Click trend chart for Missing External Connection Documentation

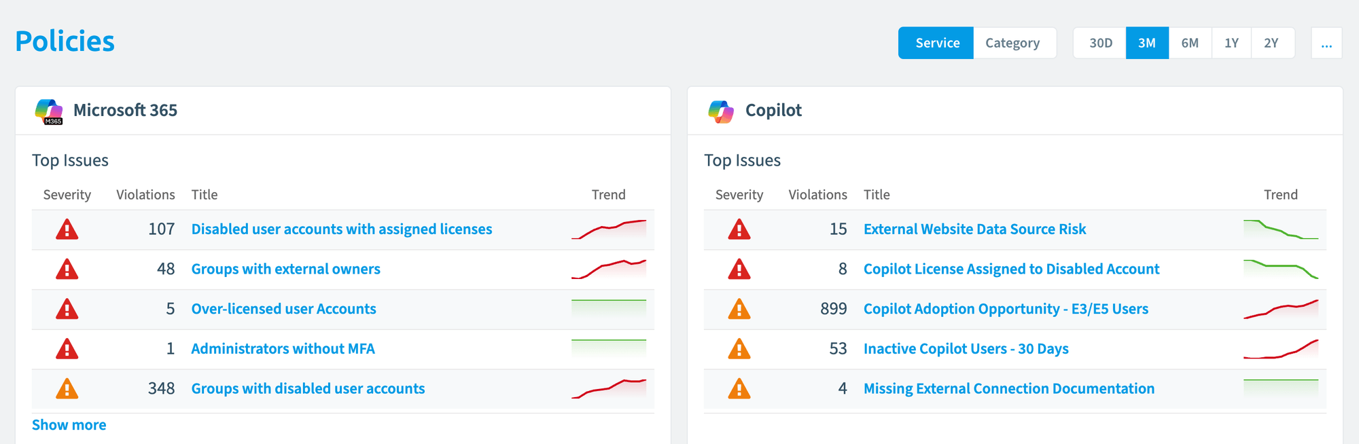[1281, 389]
